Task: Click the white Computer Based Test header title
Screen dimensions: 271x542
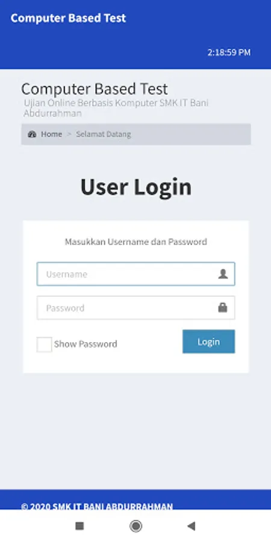Action: (68, 18)
